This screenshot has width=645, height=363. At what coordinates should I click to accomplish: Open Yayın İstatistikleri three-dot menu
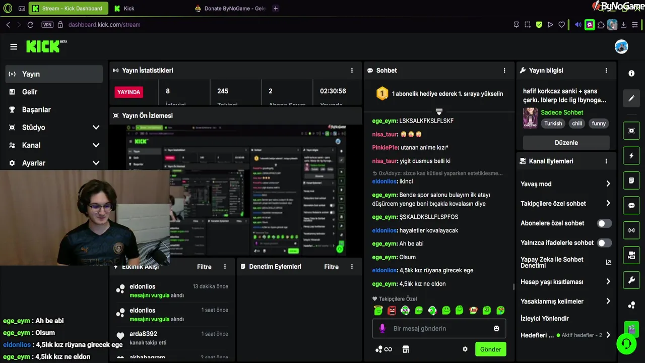352,71
